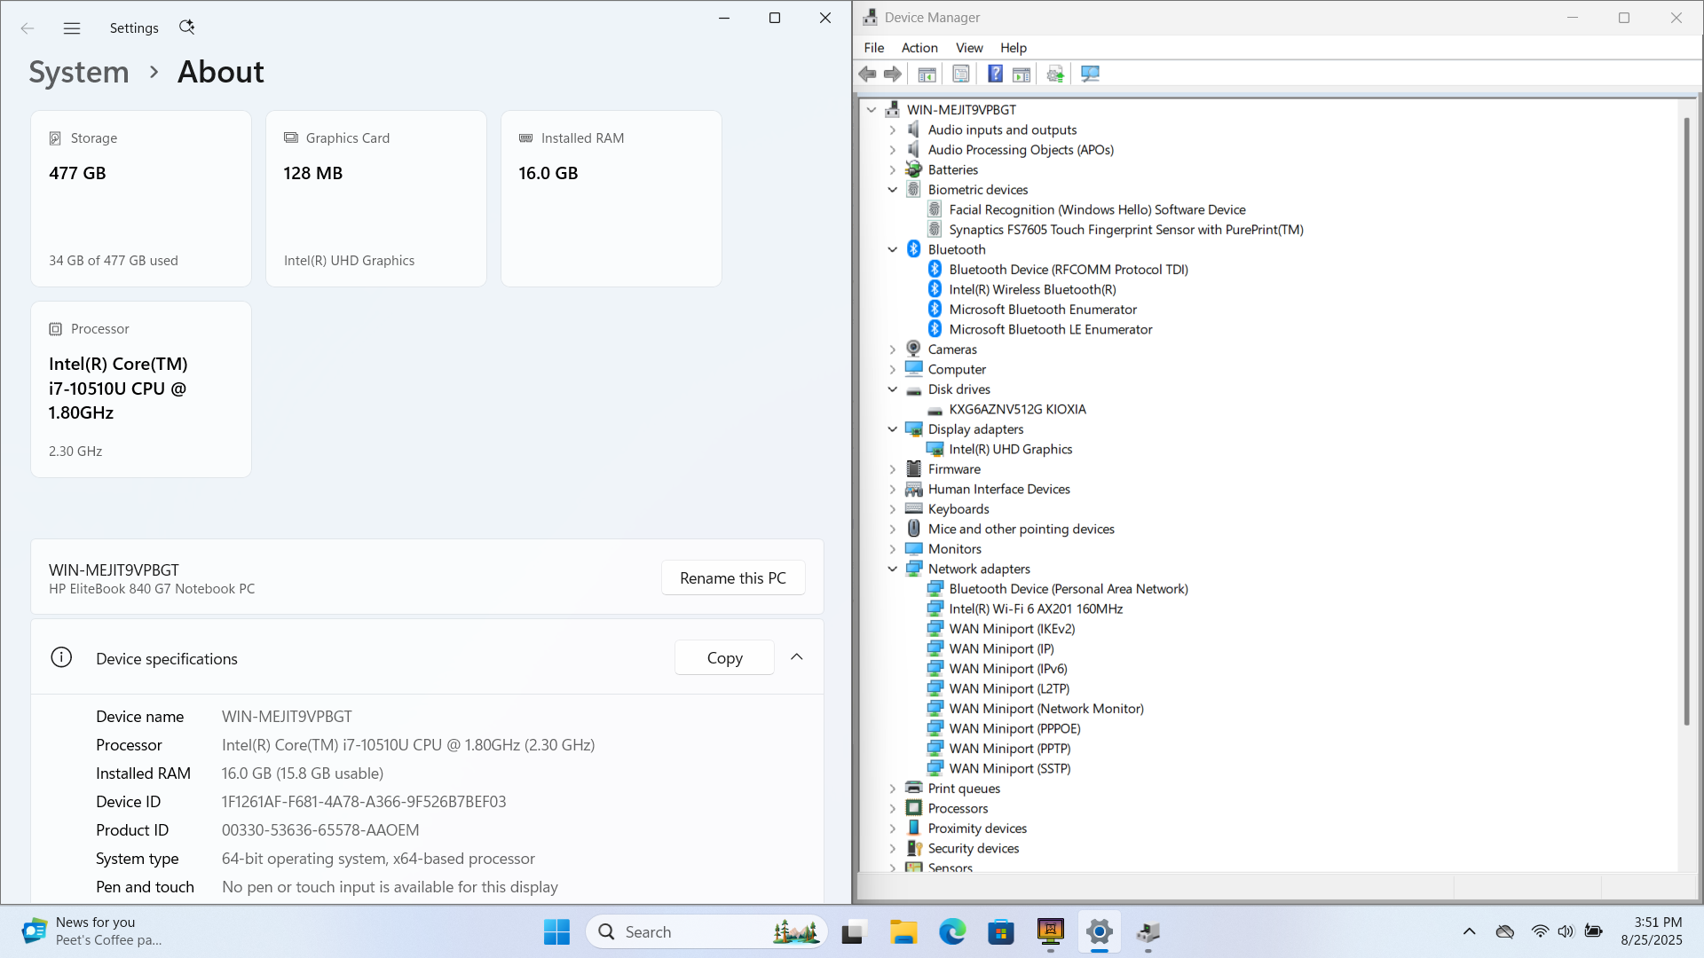Select the KXG6AZNV512G KIOXIA disk drive
The image size is (1704, 958).
[x=1018, y=410]
